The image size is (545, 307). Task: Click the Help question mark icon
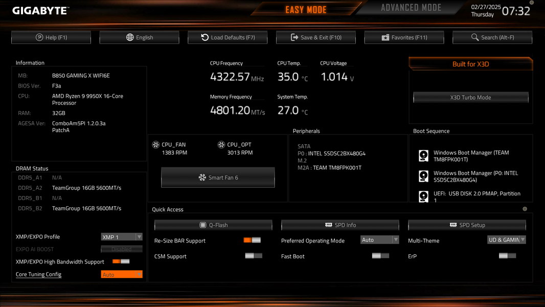click(x=39, y=37)
